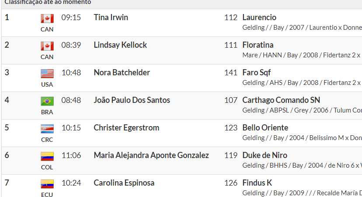Open horse Floratina details
This screenshot has height=197, width=362.
click(x=258, y=45)
